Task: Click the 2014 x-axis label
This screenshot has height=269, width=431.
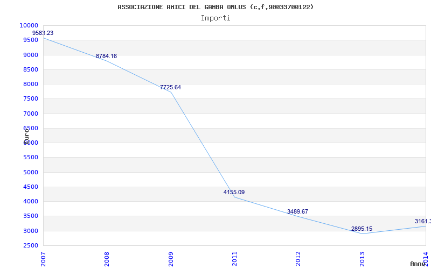Action: (426, 259)
